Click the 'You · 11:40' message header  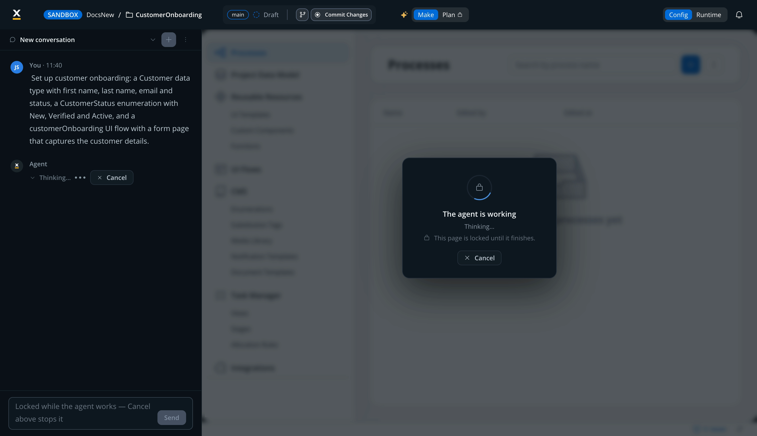coord(45,65)
